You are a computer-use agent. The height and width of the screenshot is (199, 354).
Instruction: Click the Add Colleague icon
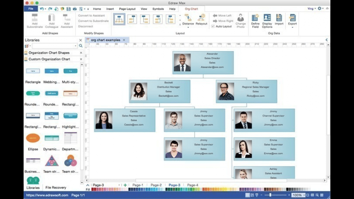[x=52, y=17]
